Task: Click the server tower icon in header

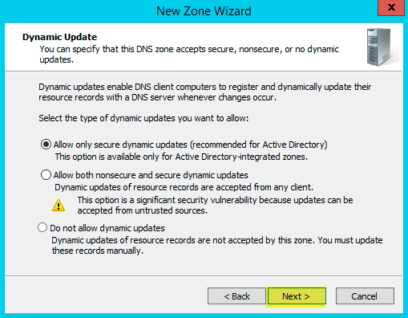Action: tap(382, 47)
